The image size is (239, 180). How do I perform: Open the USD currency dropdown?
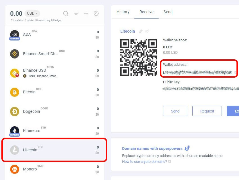(x=32, y=13)
